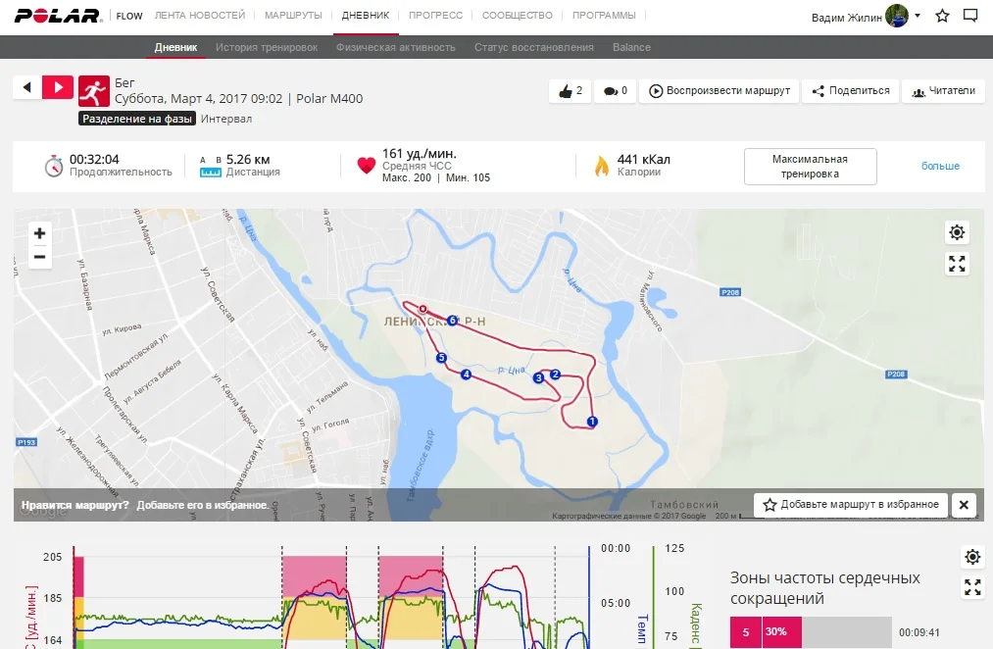Click the user avatar picture

coord(897,16)
